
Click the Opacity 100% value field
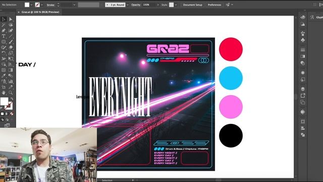(149, 5)
